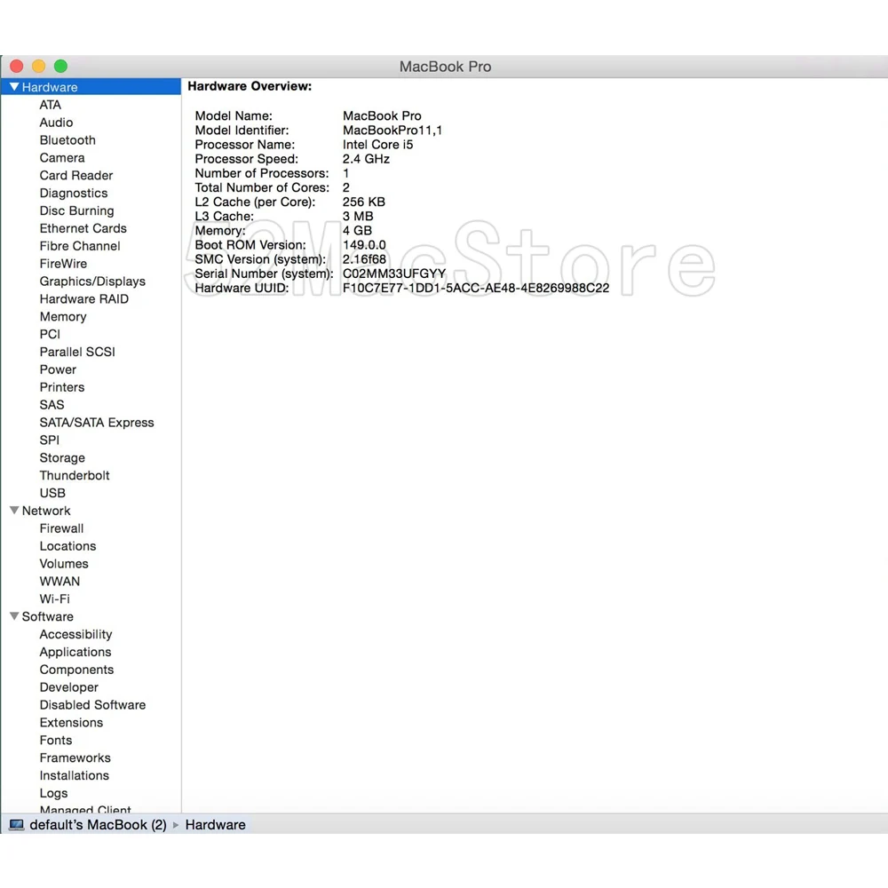Select Hardware RAID entry
The width and height of the screenshot is (888, 888).
coord(83,299)
